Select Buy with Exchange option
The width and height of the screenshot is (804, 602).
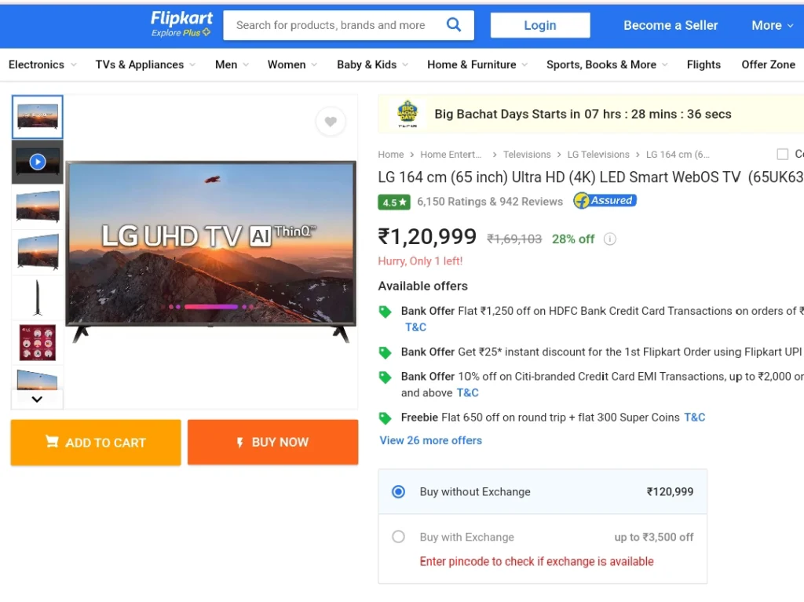(x=398, y=537)
